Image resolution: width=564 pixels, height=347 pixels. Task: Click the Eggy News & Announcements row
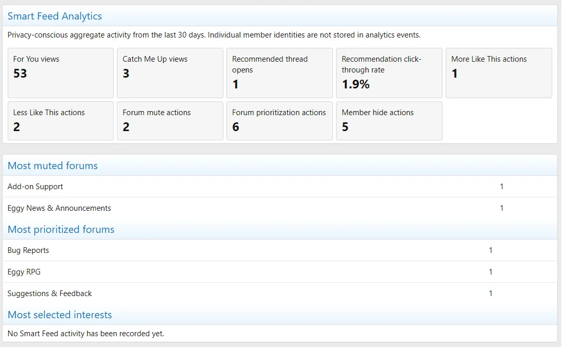point(280,208)
